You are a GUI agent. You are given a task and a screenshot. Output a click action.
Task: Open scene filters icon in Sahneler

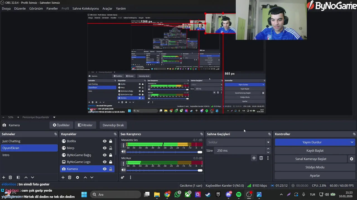point(18,177)
